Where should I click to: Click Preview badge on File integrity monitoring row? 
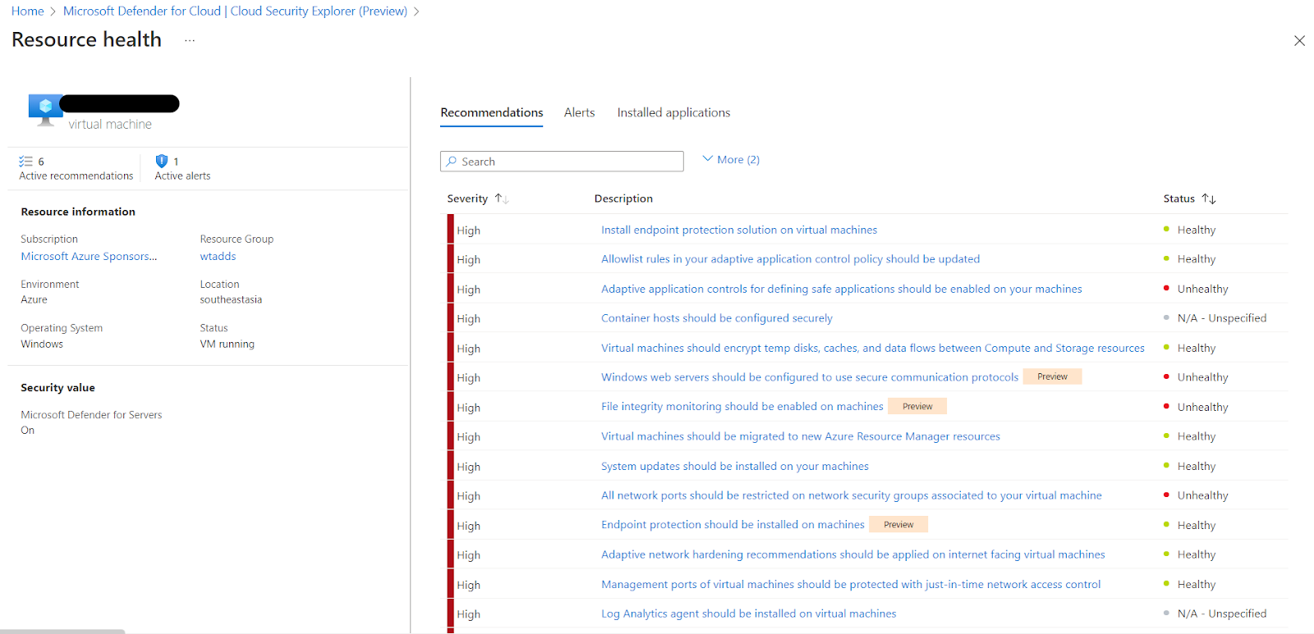917,406
